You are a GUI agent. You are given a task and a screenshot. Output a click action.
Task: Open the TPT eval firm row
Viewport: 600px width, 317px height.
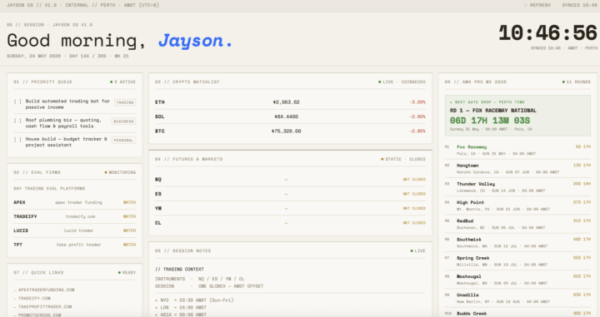tap(75, 245)
